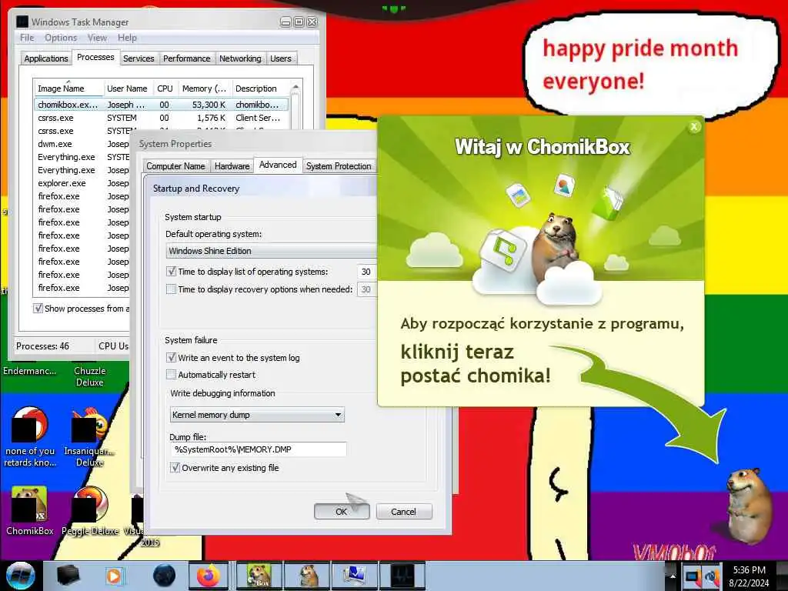This screenshot has width=788, height=591.
Task: Open Hardware tab in System Properties
Action: point(232,166)
